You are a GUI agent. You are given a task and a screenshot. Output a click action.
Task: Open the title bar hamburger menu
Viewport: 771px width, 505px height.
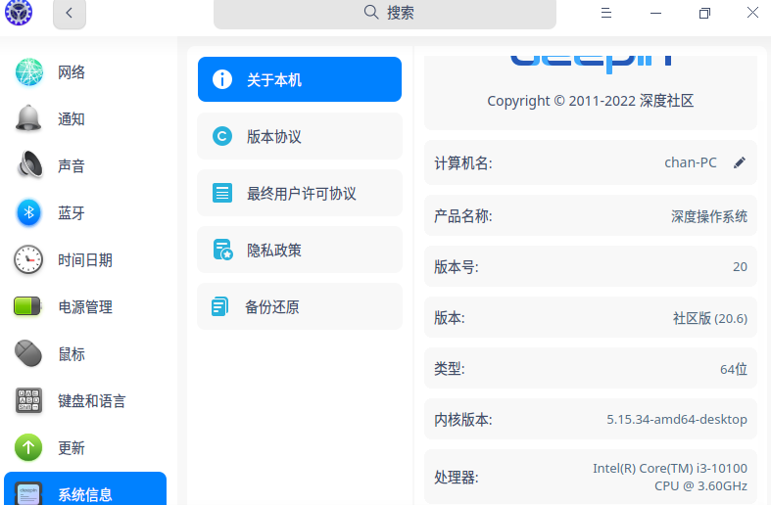click(606, 13)
